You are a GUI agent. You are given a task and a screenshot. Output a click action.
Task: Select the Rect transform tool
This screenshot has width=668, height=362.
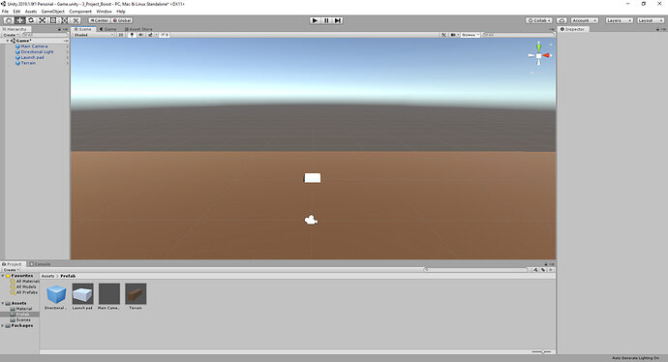pos(53,20)
